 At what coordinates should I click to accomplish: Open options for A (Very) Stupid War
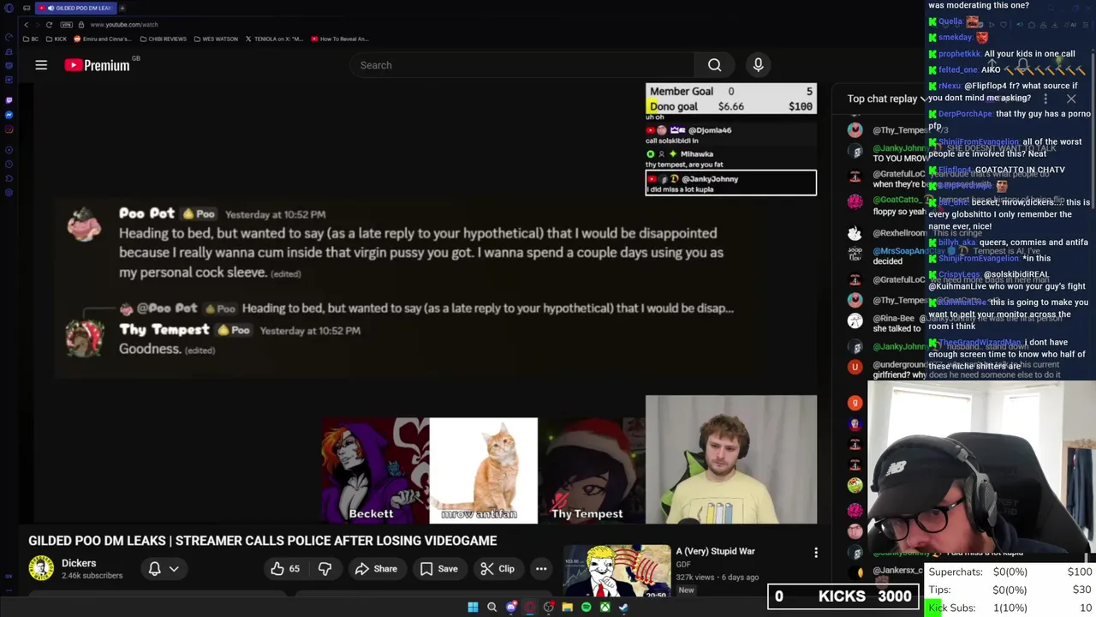coord(816,553)
